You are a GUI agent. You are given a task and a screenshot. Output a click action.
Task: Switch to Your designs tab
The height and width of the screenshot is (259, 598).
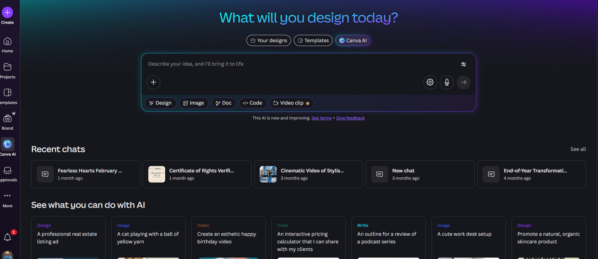click(269, 40)
